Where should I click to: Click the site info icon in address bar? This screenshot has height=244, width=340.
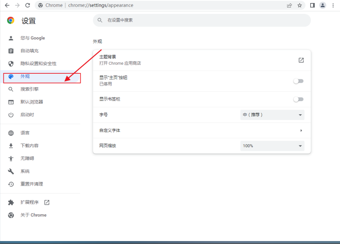point(40,5)
